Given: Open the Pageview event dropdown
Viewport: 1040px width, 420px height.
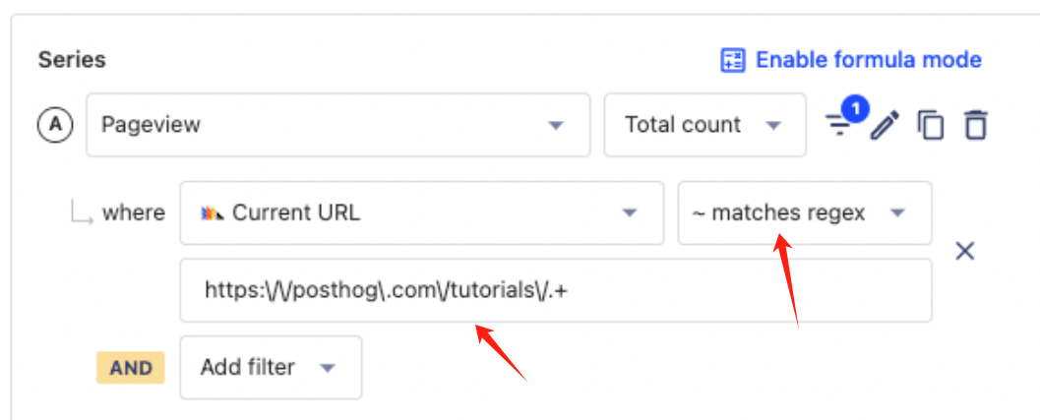Looking at the screenshot, I should [x=338, y=125].
